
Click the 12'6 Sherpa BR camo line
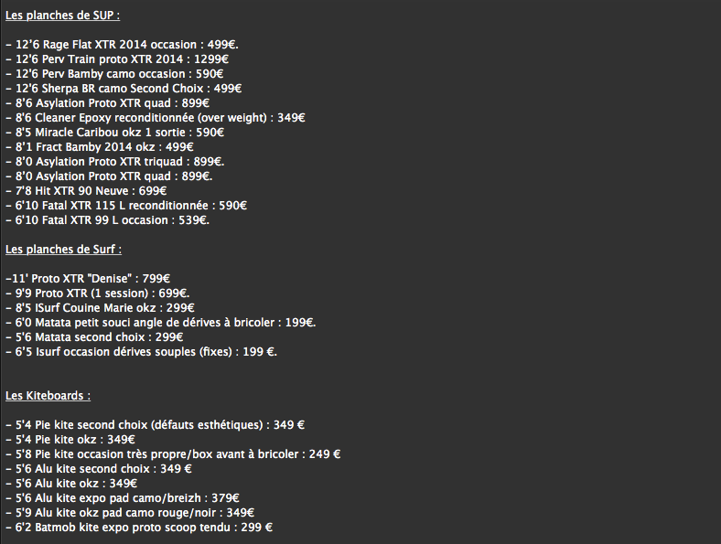tap(124, 89)
